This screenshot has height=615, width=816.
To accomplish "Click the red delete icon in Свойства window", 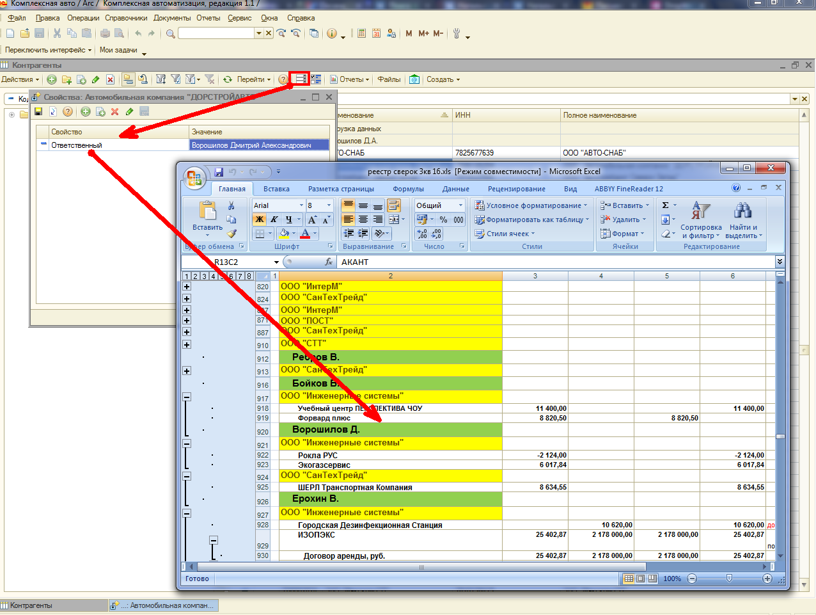I will [115, 112].
